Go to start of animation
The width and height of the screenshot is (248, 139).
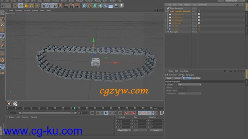coord(92,113)
